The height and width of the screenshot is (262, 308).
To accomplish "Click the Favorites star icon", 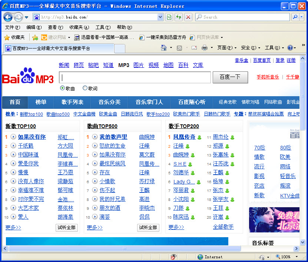I will (7, 37).
